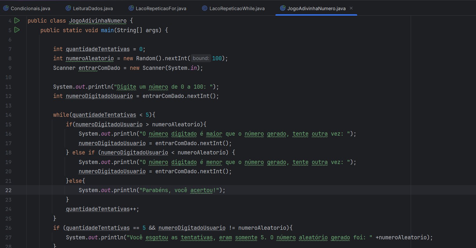The height and width of the screenshot is (248, 476).
Task: Select the LacoRepeticaoFor.java tab
Action: (x=158, y=8)
